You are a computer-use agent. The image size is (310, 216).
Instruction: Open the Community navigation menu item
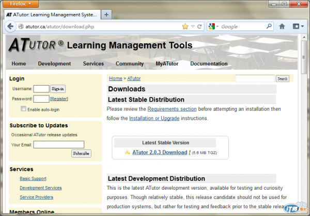[x=130, y=63]
